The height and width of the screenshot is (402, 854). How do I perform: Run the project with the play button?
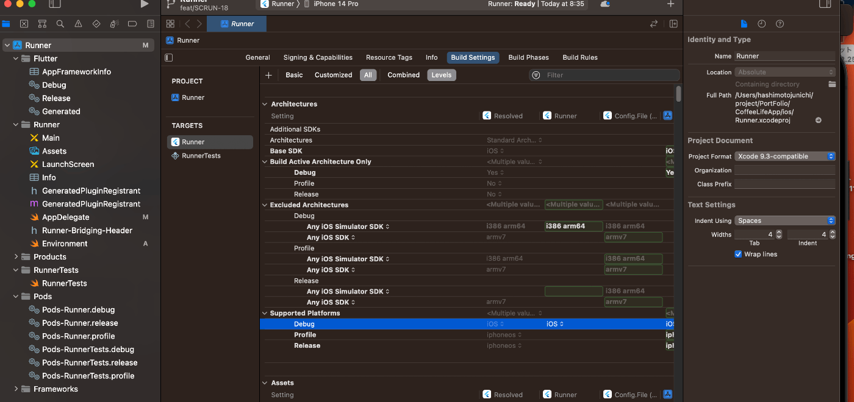click(145, 4)
